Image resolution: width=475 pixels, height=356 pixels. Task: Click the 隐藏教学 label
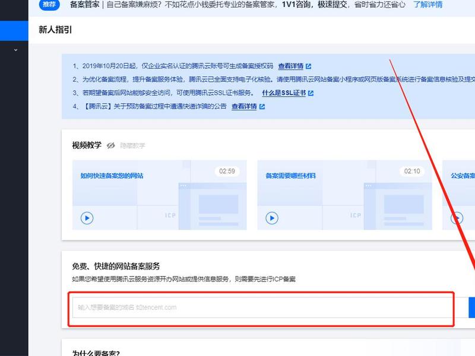pos(132,145)
